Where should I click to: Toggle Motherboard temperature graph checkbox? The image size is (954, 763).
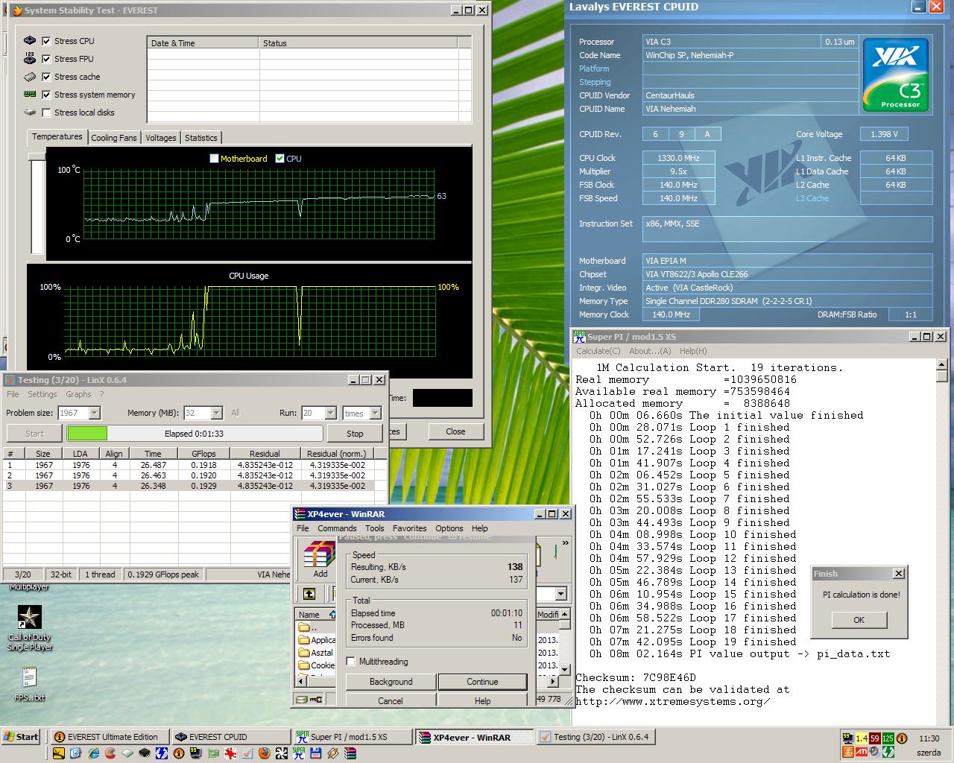point(215,158)
